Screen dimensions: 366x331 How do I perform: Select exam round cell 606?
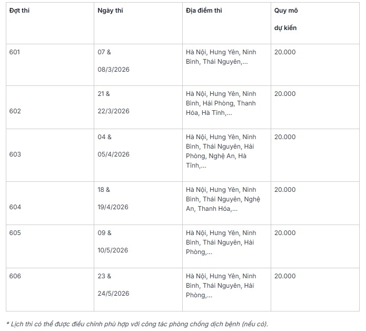[15, 276]
